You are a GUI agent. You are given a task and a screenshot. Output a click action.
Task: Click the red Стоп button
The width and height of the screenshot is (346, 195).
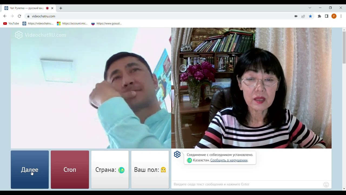click(x=70, y=170)
